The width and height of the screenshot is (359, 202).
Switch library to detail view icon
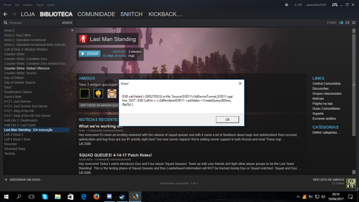click(x=341, y=22)
